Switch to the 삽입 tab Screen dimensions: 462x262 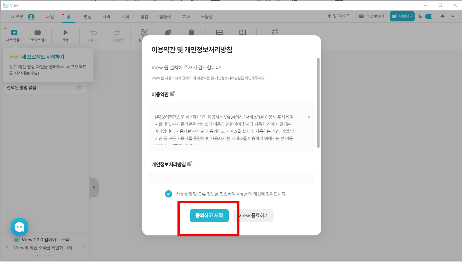(x=144, y=17)
